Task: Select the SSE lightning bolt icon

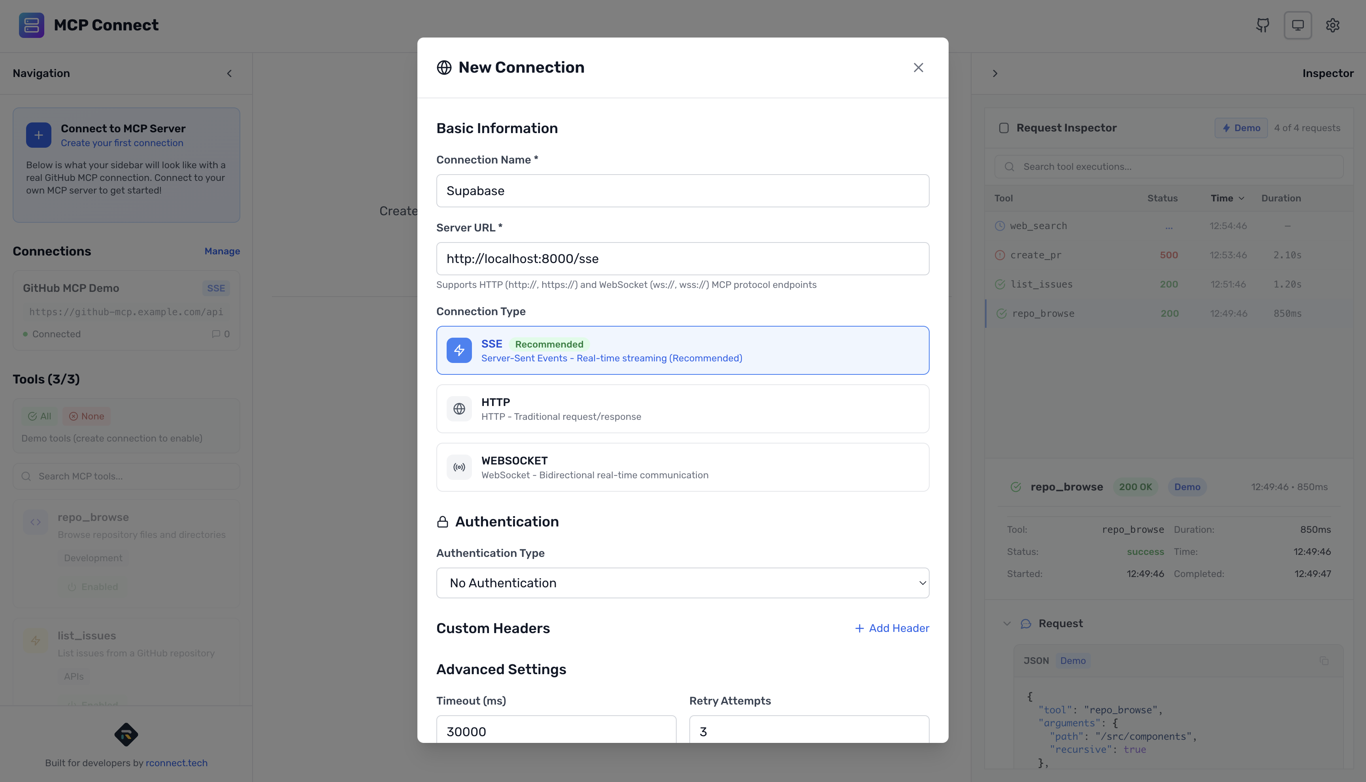Action: (x=459, y=350)
